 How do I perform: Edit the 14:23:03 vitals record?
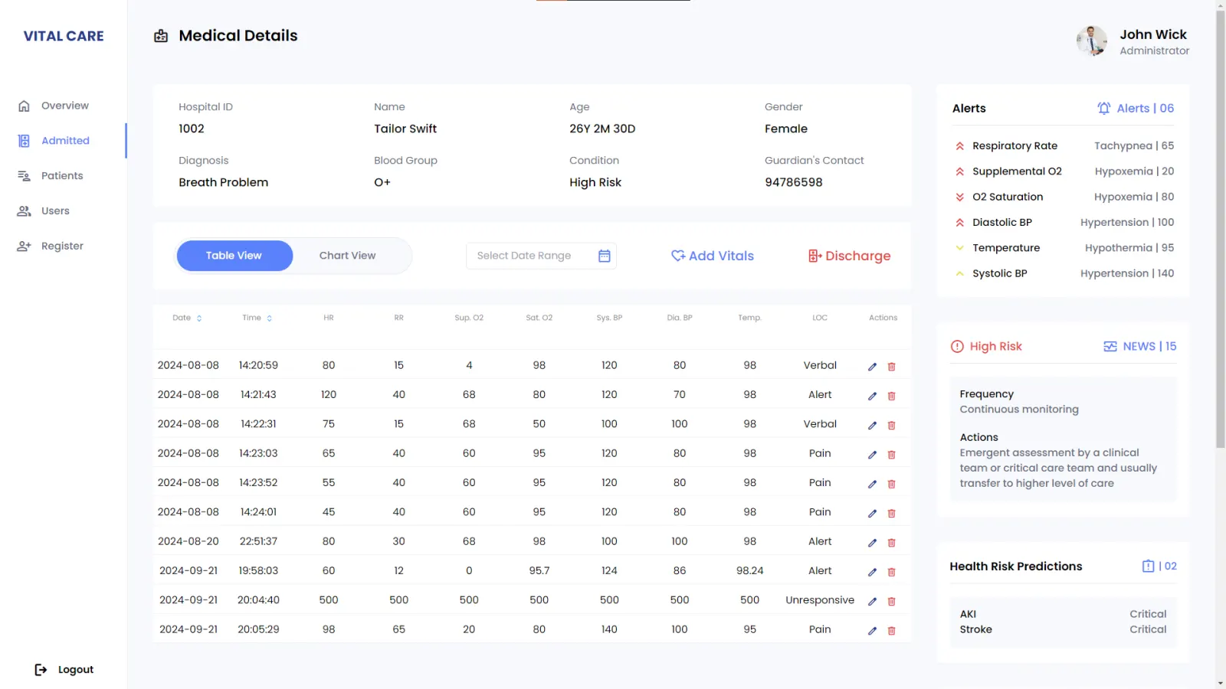tap(872, 455)
